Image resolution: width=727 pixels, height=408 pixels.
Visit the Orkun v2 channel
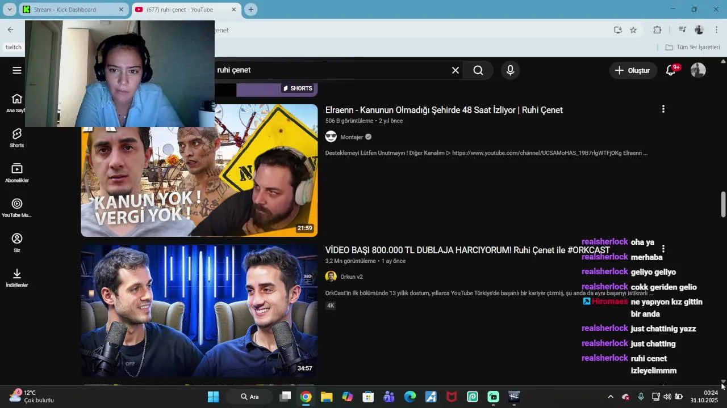(352, 277)
